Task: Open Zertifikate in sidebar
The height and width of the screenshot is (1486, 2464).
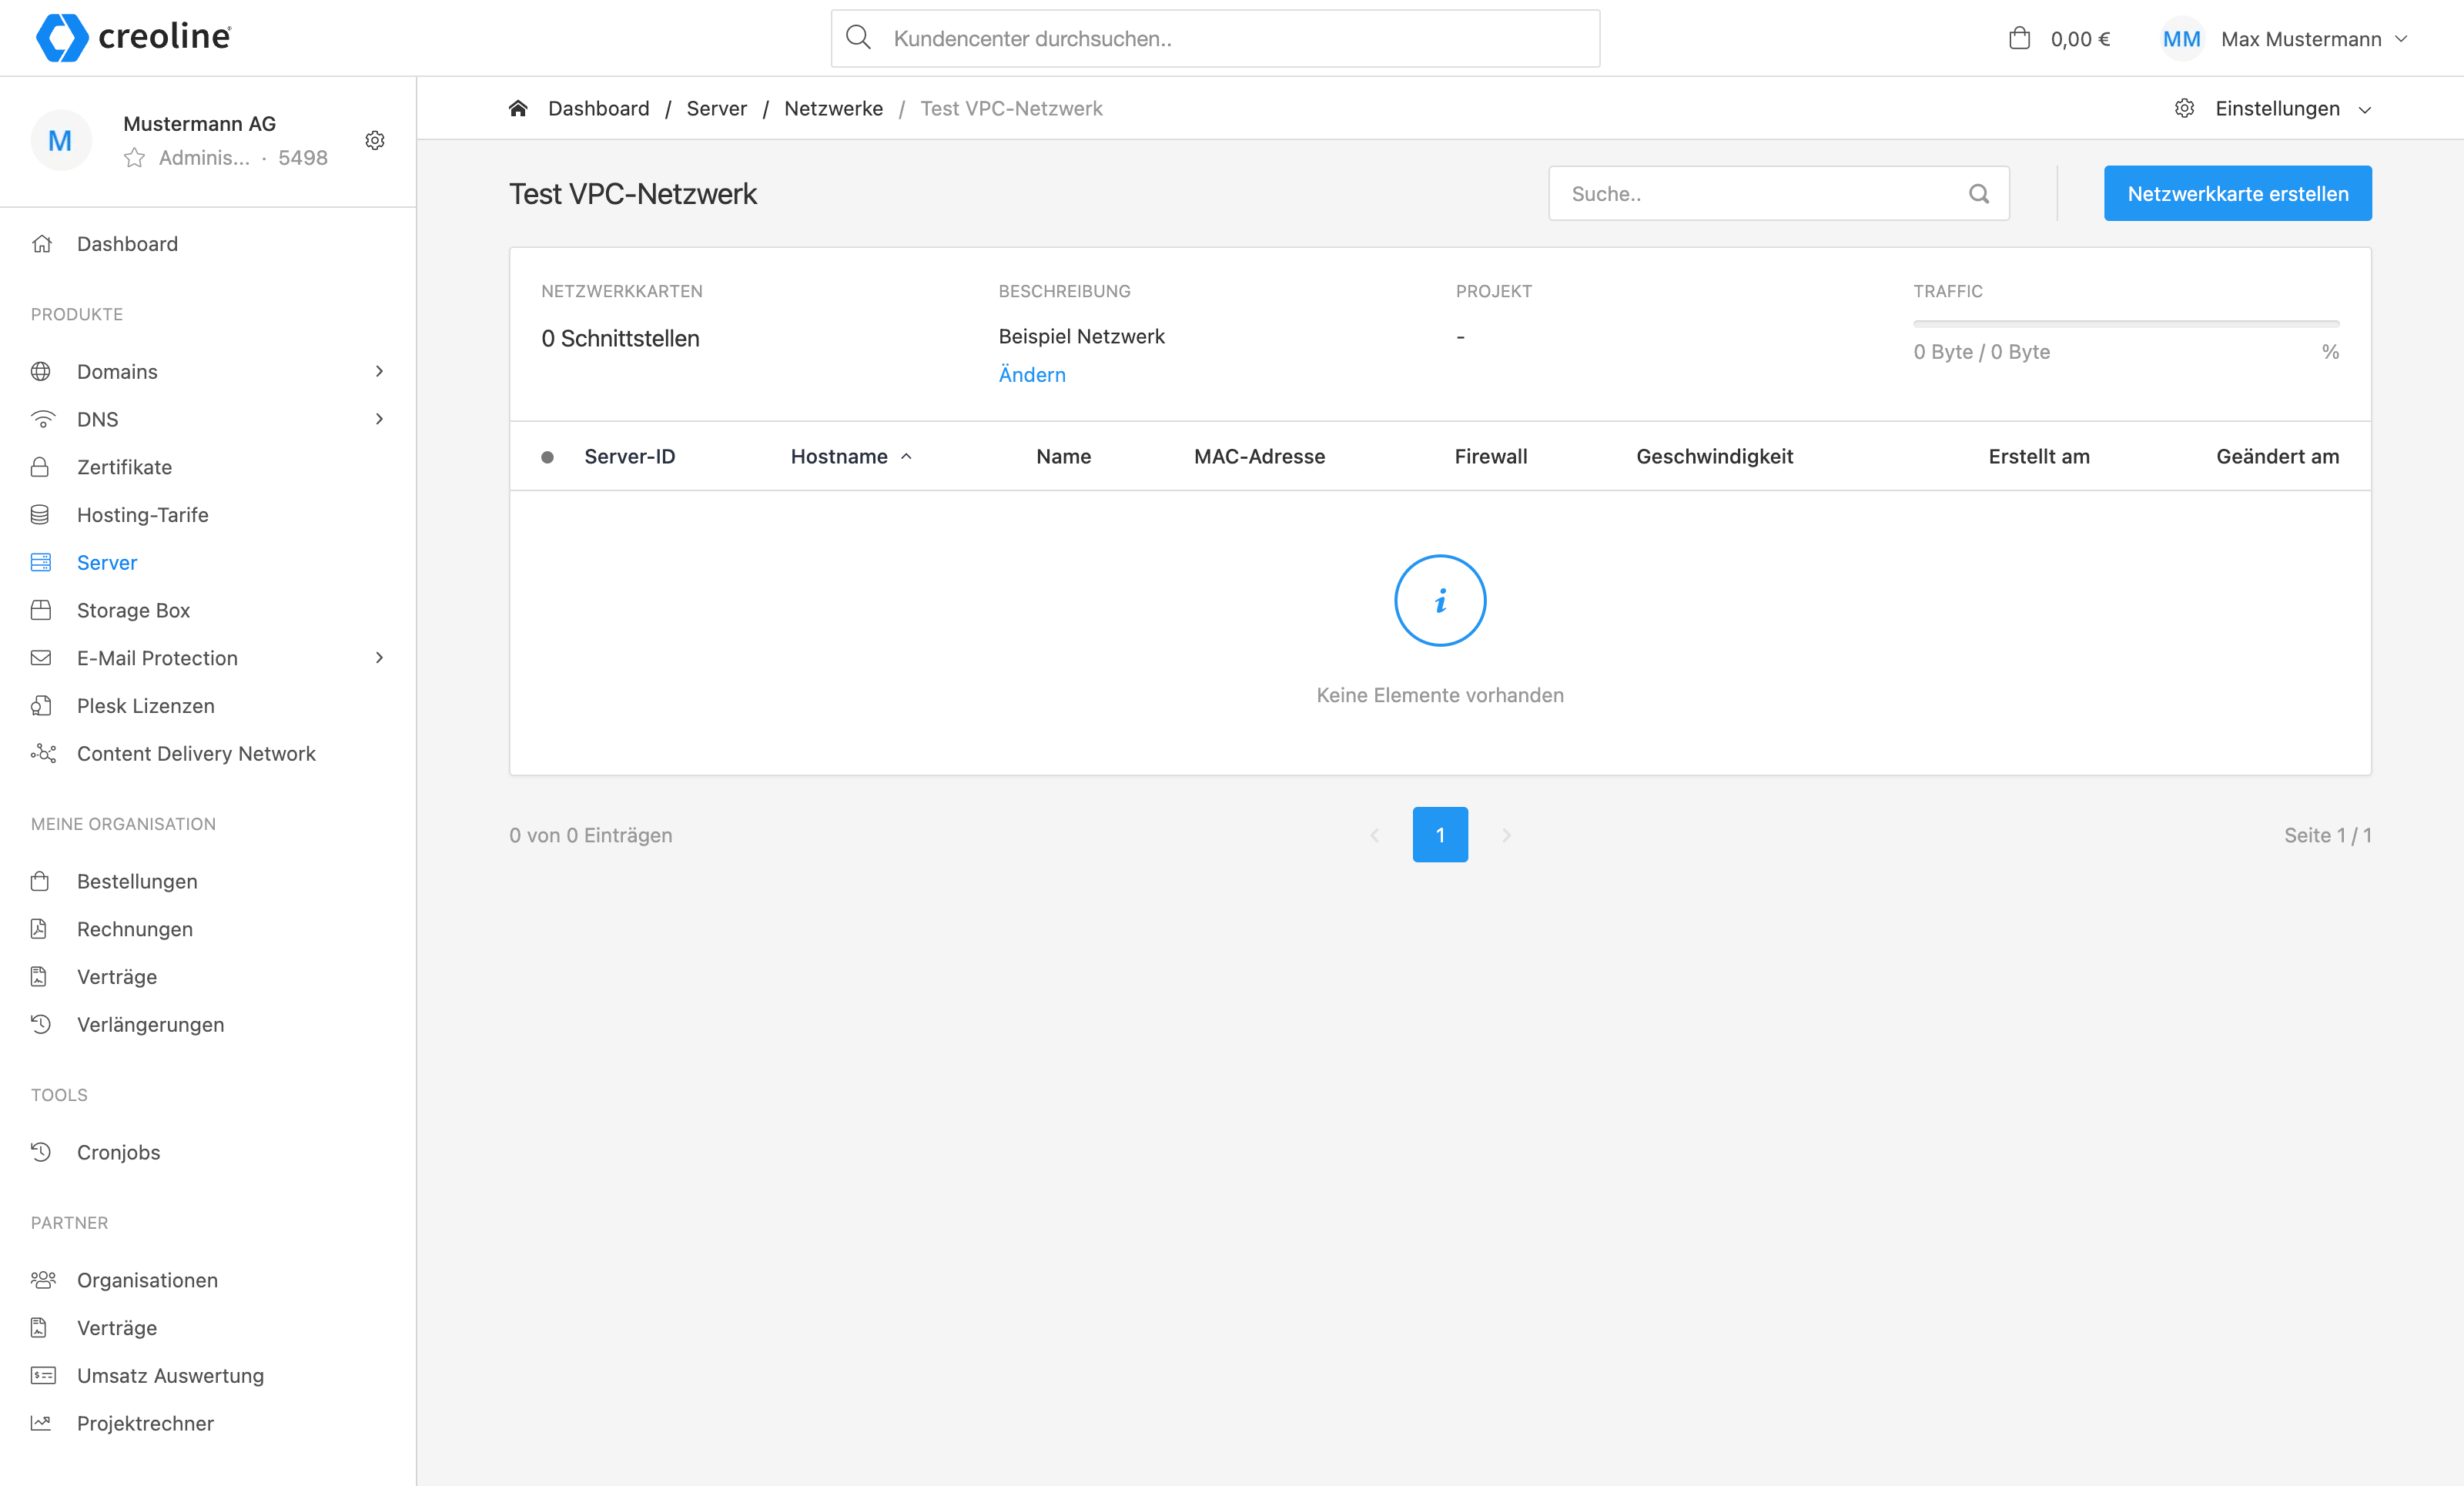Action: 124,467
